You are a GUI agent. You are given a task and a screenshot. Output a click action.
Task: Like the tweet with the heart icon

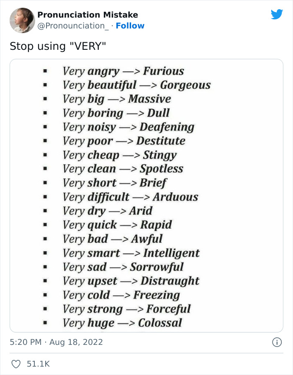15,364
